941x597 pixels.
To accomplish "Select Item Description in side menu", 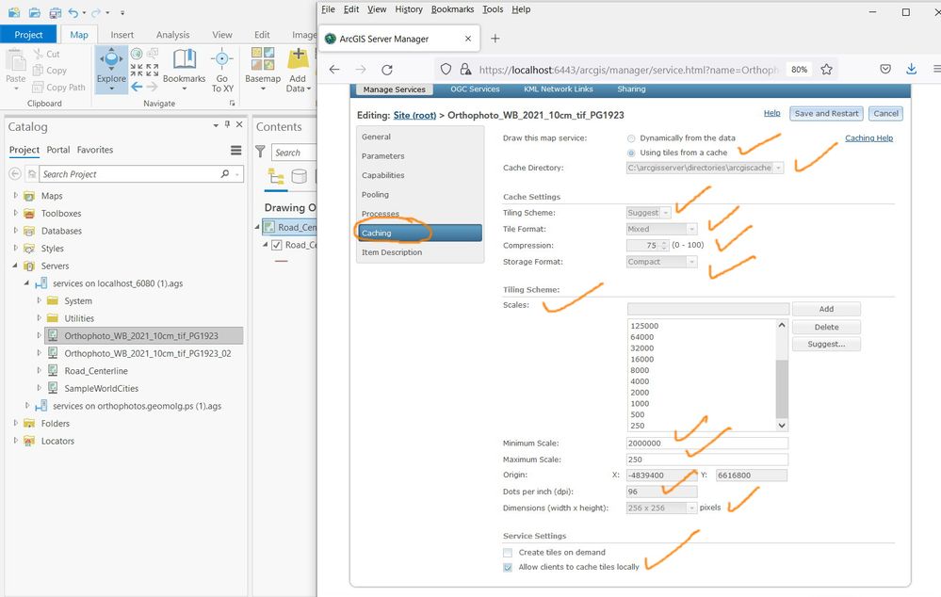I will 392,252.
